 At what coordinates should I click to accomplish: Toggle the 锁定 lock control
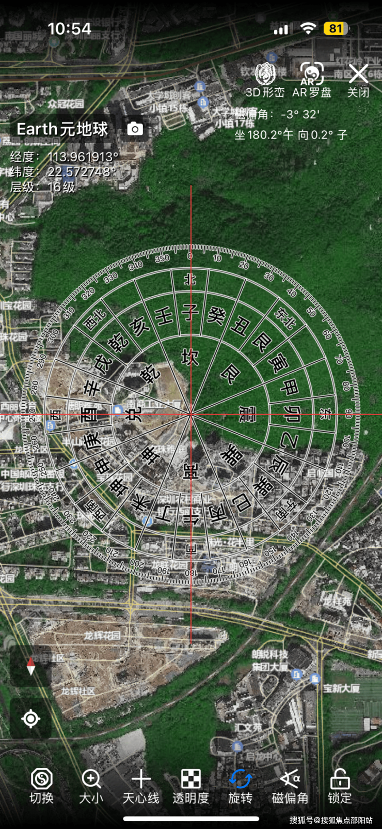(x=340, y=786)
